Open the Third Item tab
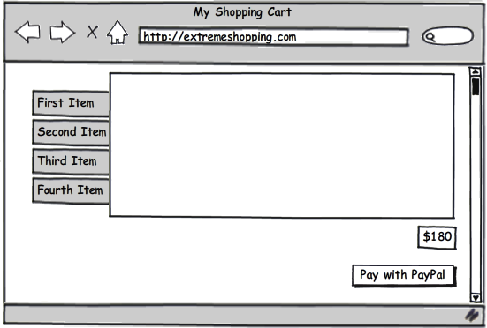The height and width of the screenshot is (328, 487). (71, 161)
